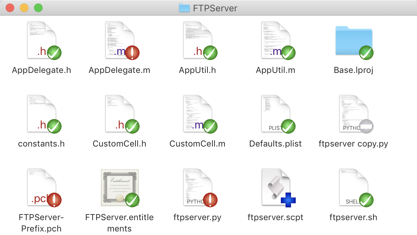Click the Base.lproj name label
This screenshot has height=235, width=417.
(x=354, y=70)
